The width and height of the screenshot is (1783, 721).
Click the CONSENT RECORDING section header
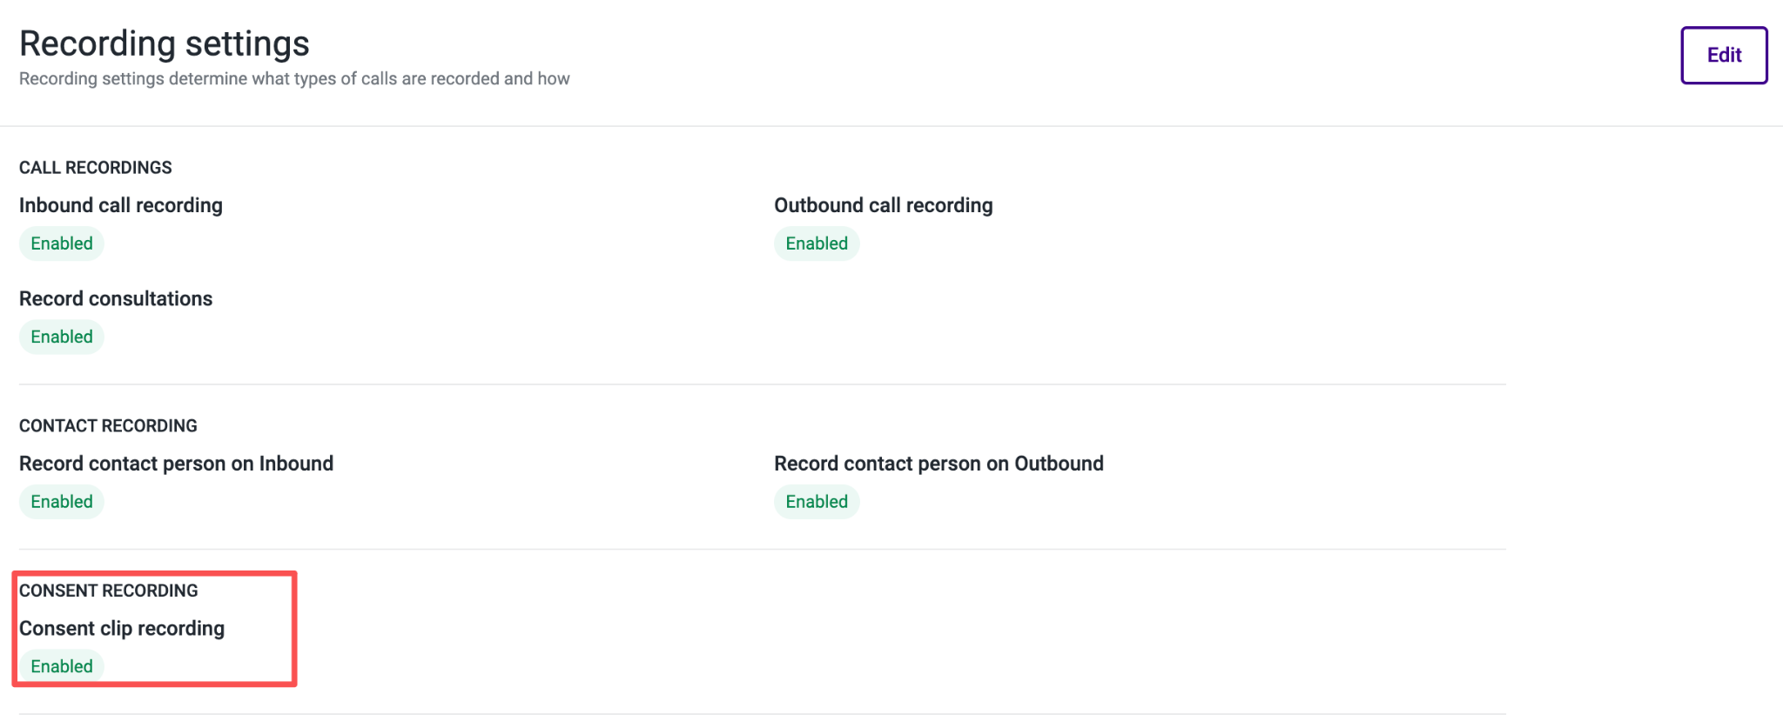[109, 591]
